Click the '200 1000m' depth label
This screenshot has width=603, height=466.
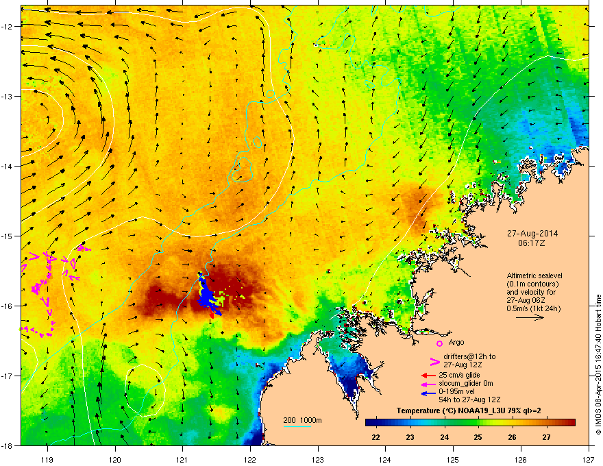(302, 420)
